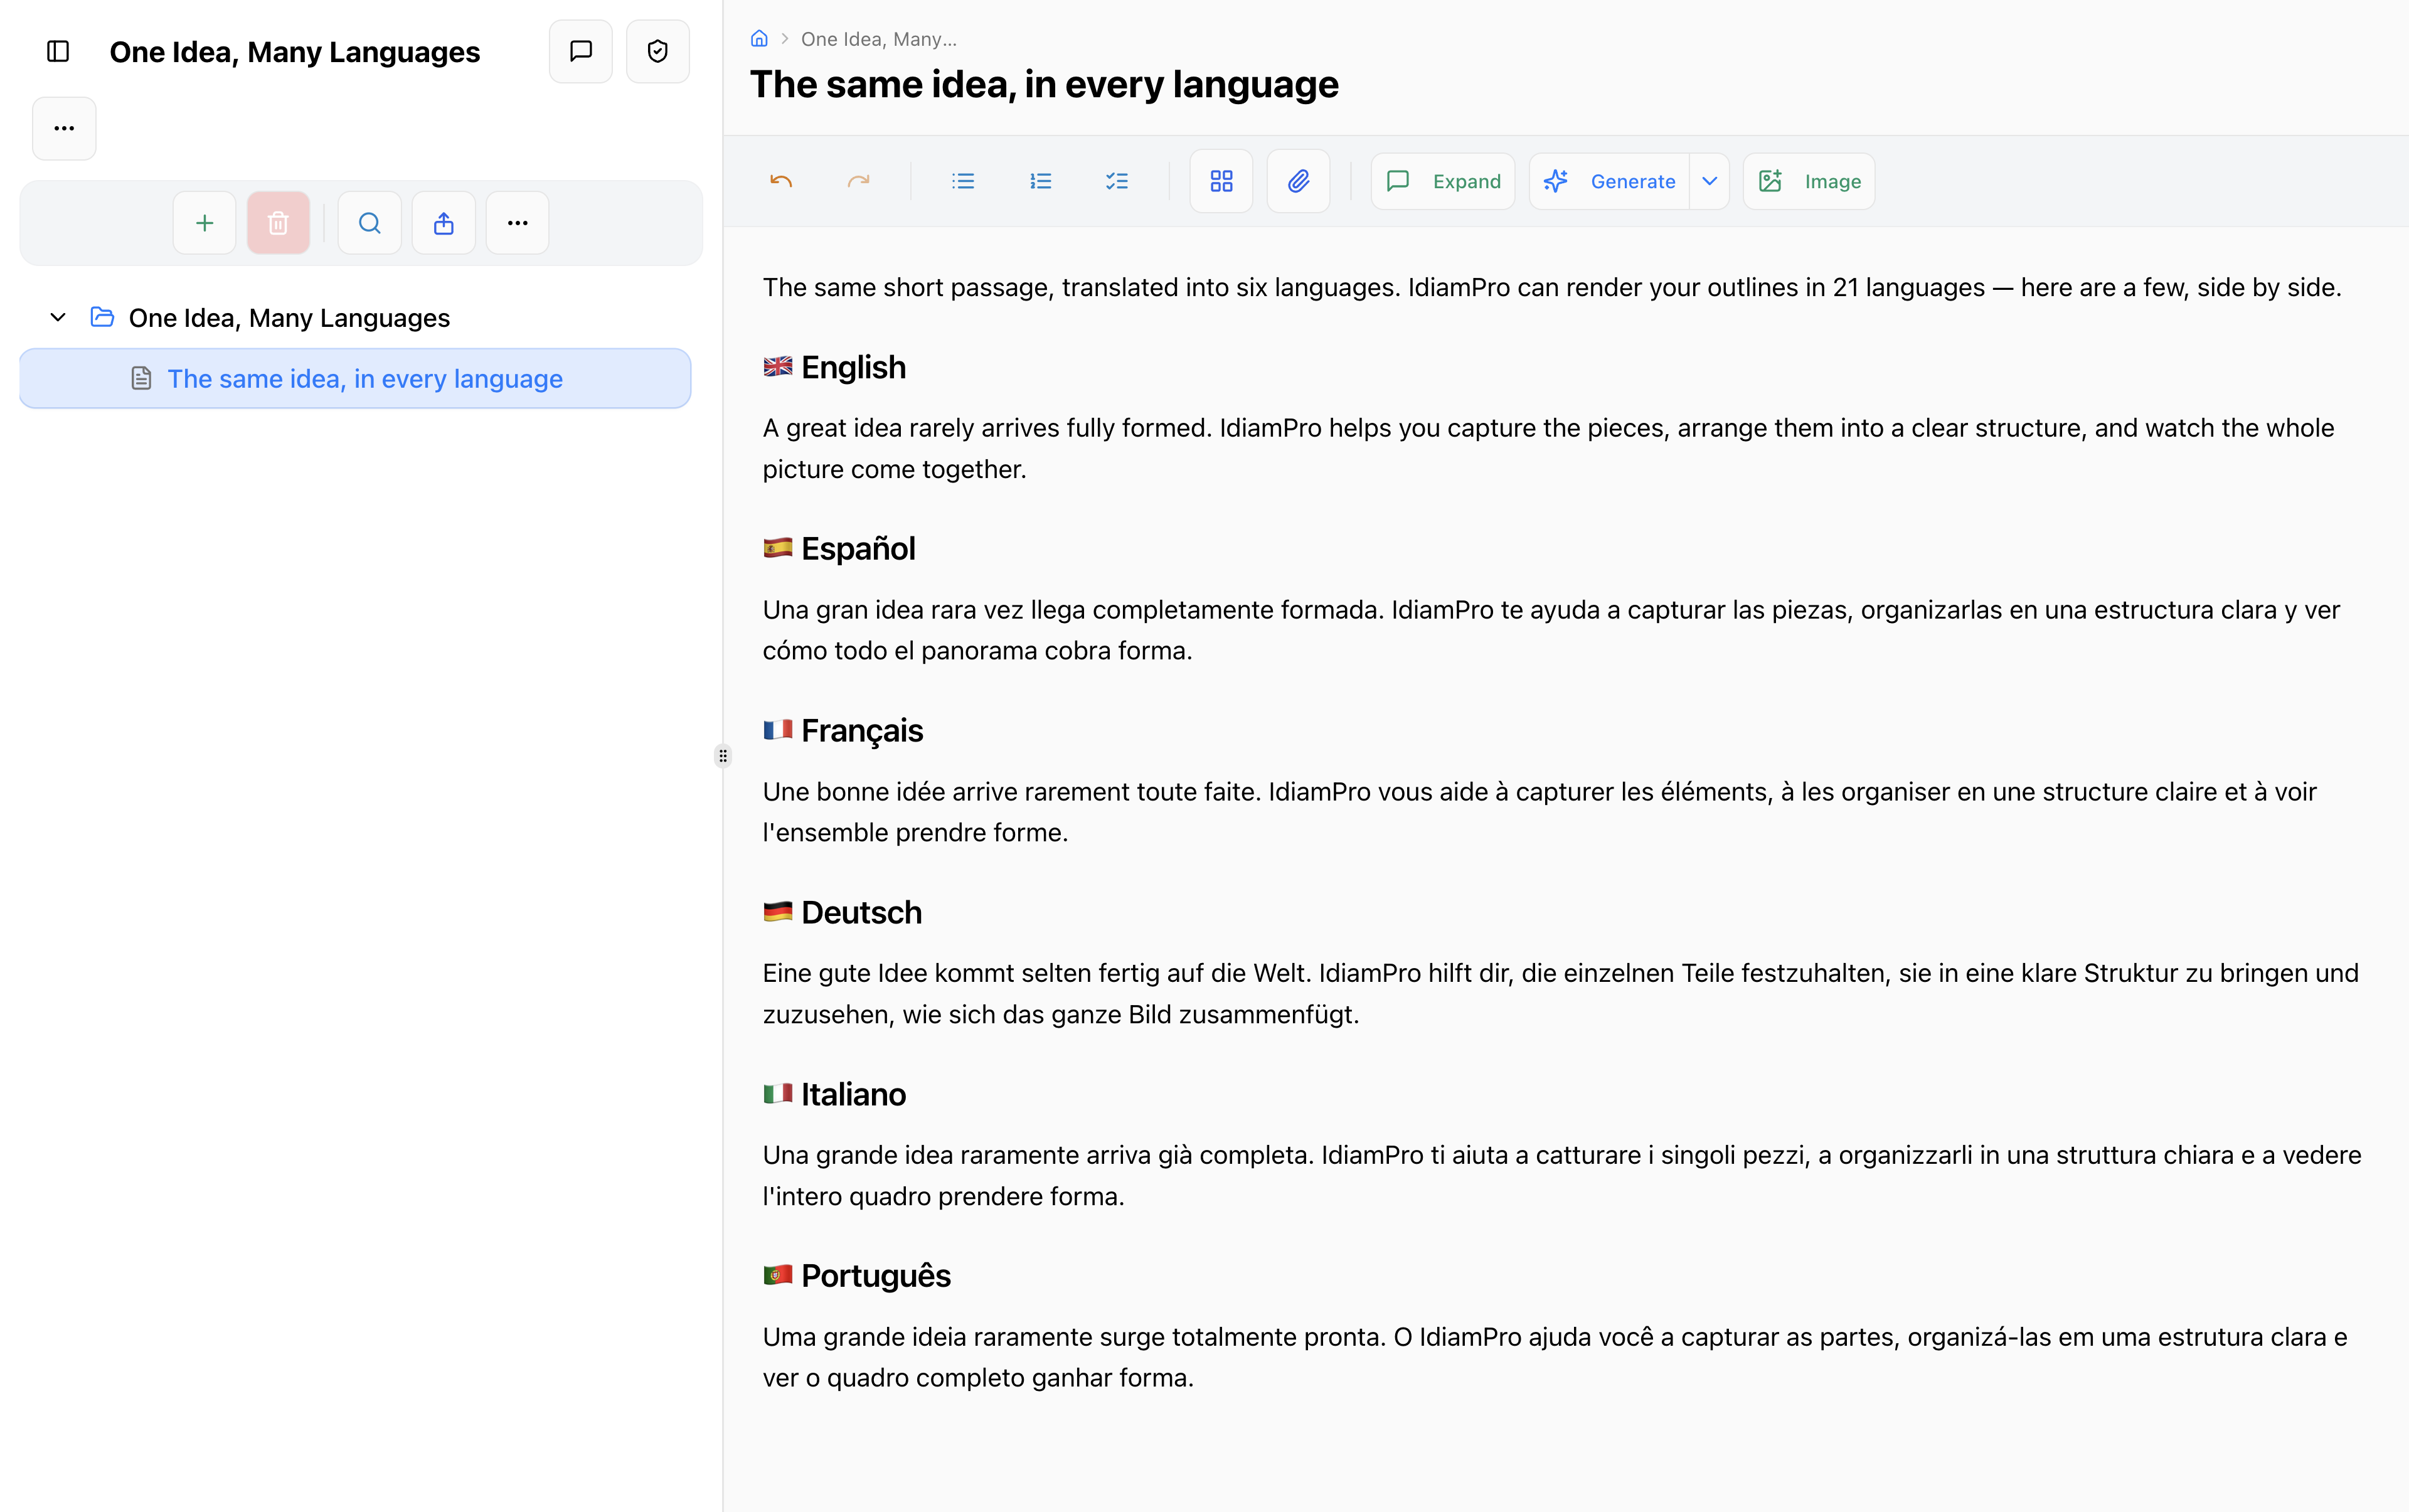Go to home via breadcrumb icon
The image size is (2409, 1512).
[x=760, y=39]
